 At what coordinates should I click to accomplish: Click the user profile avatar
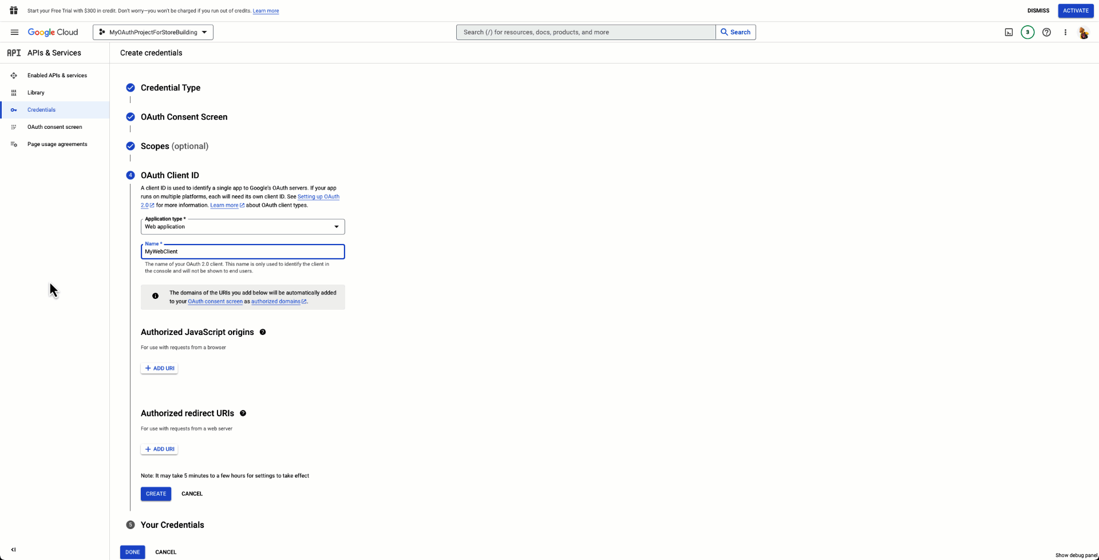pos(1084,33)
